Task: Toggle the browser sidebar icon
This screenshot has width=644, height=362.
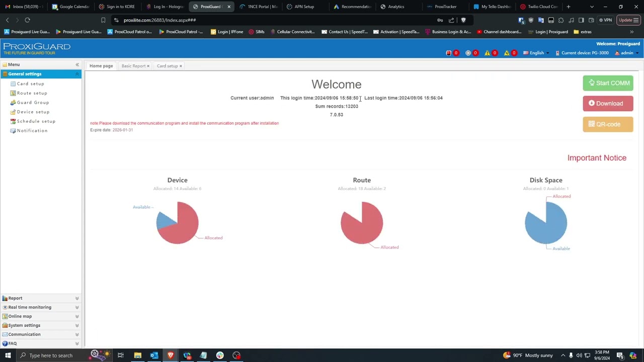Action: pyautogui.click(x=581, y=20)
